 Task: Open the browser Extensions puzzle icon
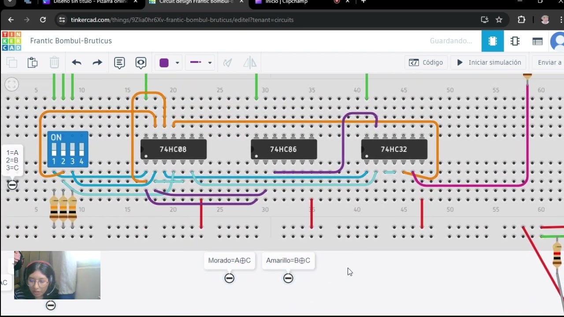tap(522, 20)
